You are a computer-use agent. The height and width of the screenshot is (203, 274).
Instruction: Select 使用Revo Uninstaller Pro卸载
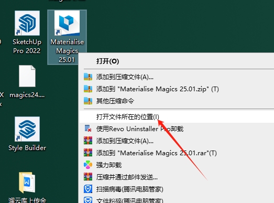click(x=177, y=129)
